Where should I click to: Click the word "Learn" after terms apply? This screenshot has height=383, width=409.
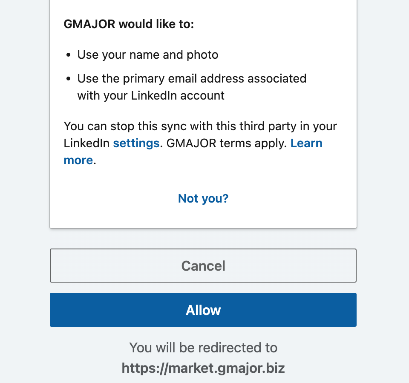(306, 143)
